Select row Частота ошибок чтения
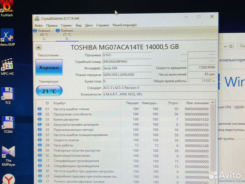This screenshot has width=245, height=184. coord(124,109)
